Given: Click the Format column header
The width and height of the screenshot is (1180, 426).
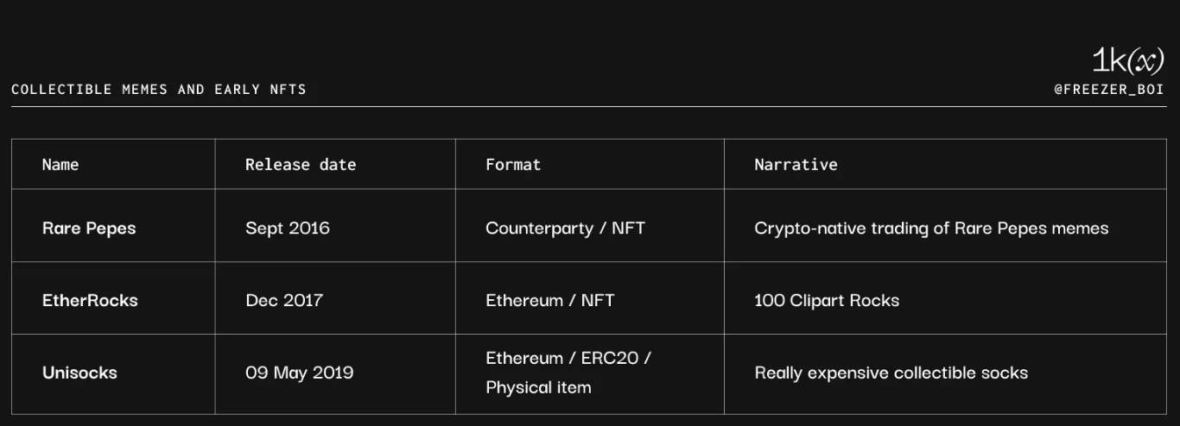Looking at the screenshot, I should (x=513, y=165).
